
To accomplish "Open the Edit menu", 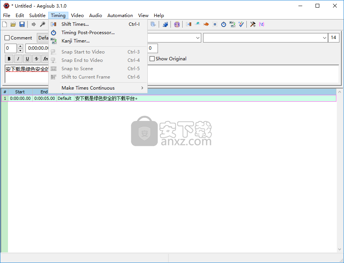I will pos(20,15).
